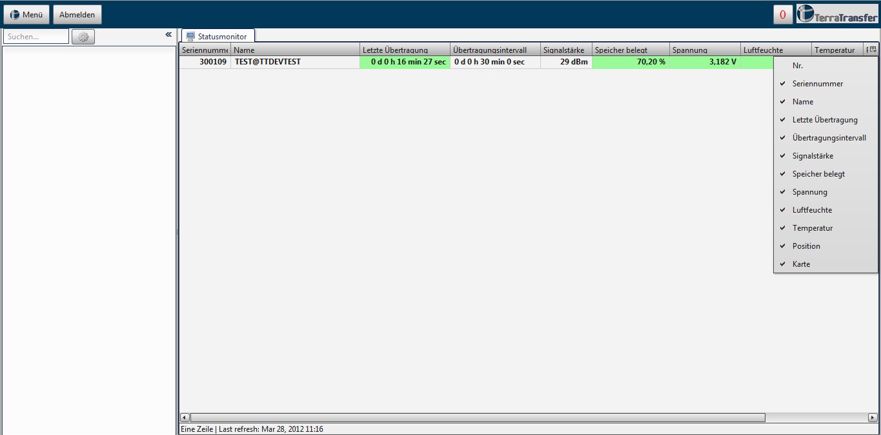Toggle Karte in column menu
Viewport: 881px width, 435px height.
825,264
